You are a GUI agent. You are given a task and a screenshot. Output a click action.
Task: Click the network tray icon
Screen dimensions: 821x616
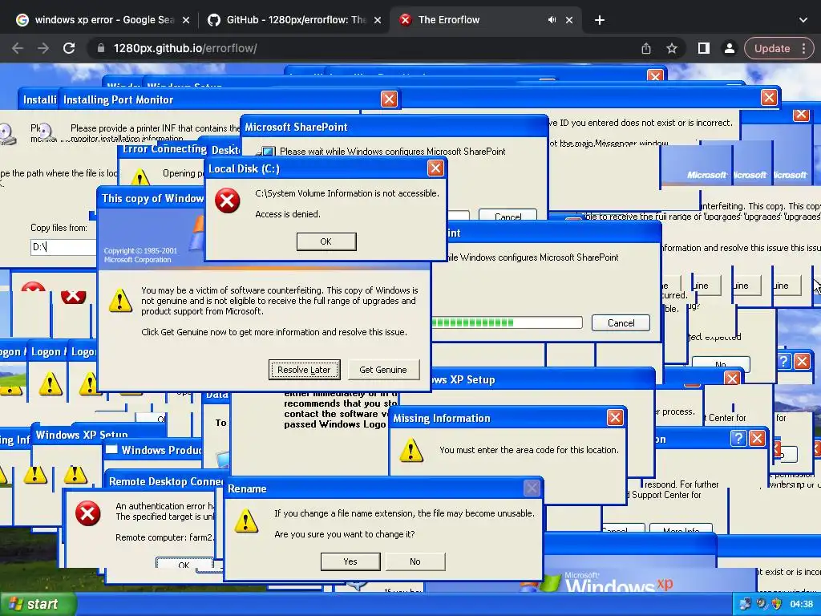click(745, 604)
